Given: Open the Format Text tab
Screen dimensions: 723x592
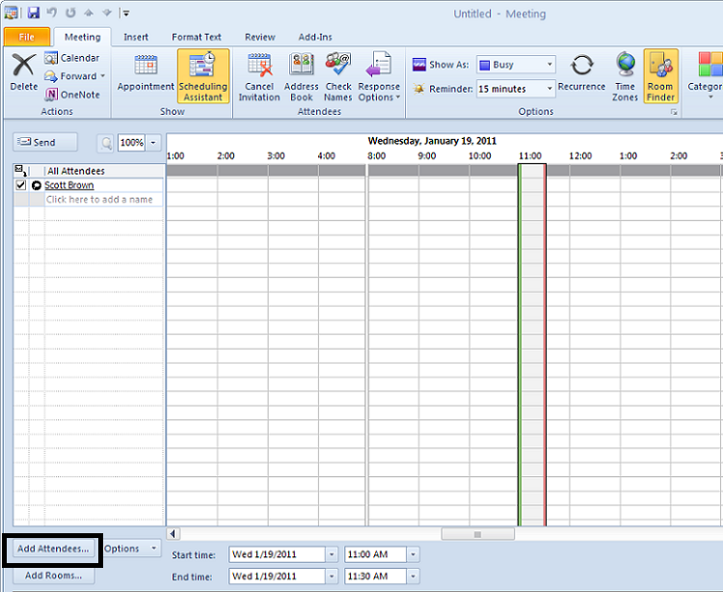Looking at the screenshot, I should click(197, 37).
